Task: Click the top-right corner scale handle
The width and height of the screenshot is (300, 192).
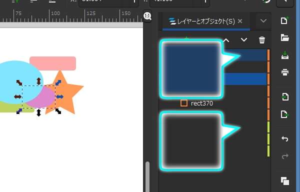Action: point(58,82)
